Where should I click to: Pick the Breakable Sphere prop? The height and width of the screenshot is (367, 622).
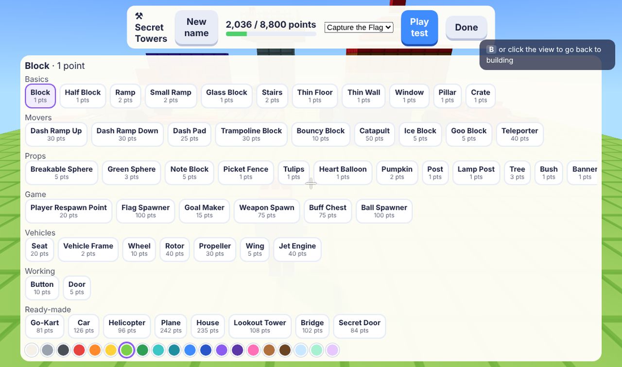[x=62, y=172]
